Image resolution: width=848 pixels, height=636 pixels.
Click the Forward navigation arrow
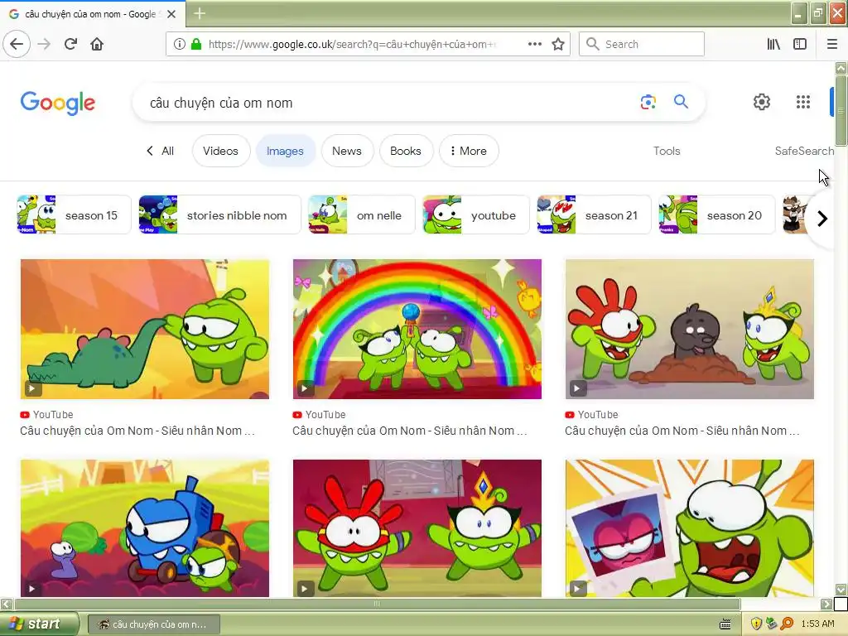tap(44, 44)
